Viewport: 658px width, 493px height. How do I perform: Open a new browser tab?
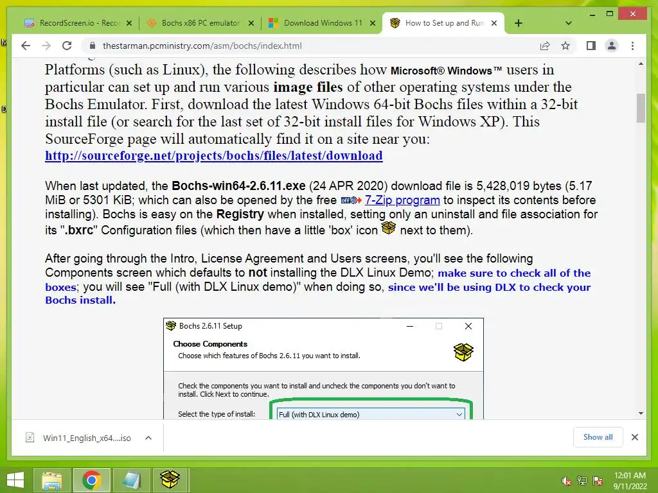[x=519, y=23]
